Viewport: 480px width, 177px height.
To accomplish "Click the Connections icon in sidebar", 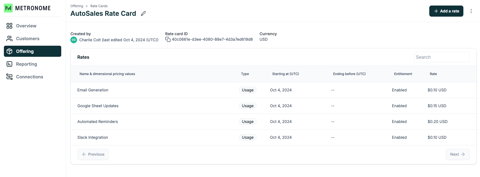I will (x=9, y=77).
